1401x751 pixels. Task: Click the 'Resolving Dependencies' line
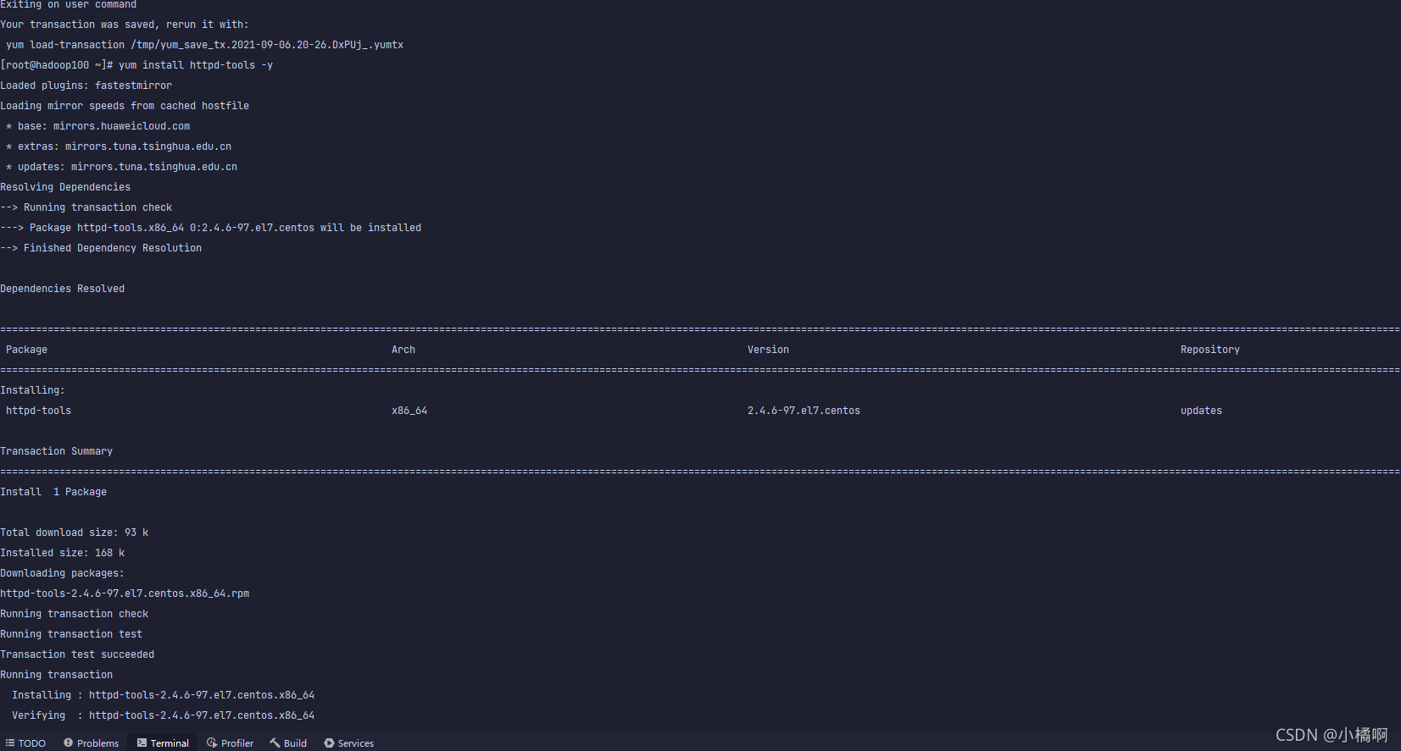coord(65,187)
